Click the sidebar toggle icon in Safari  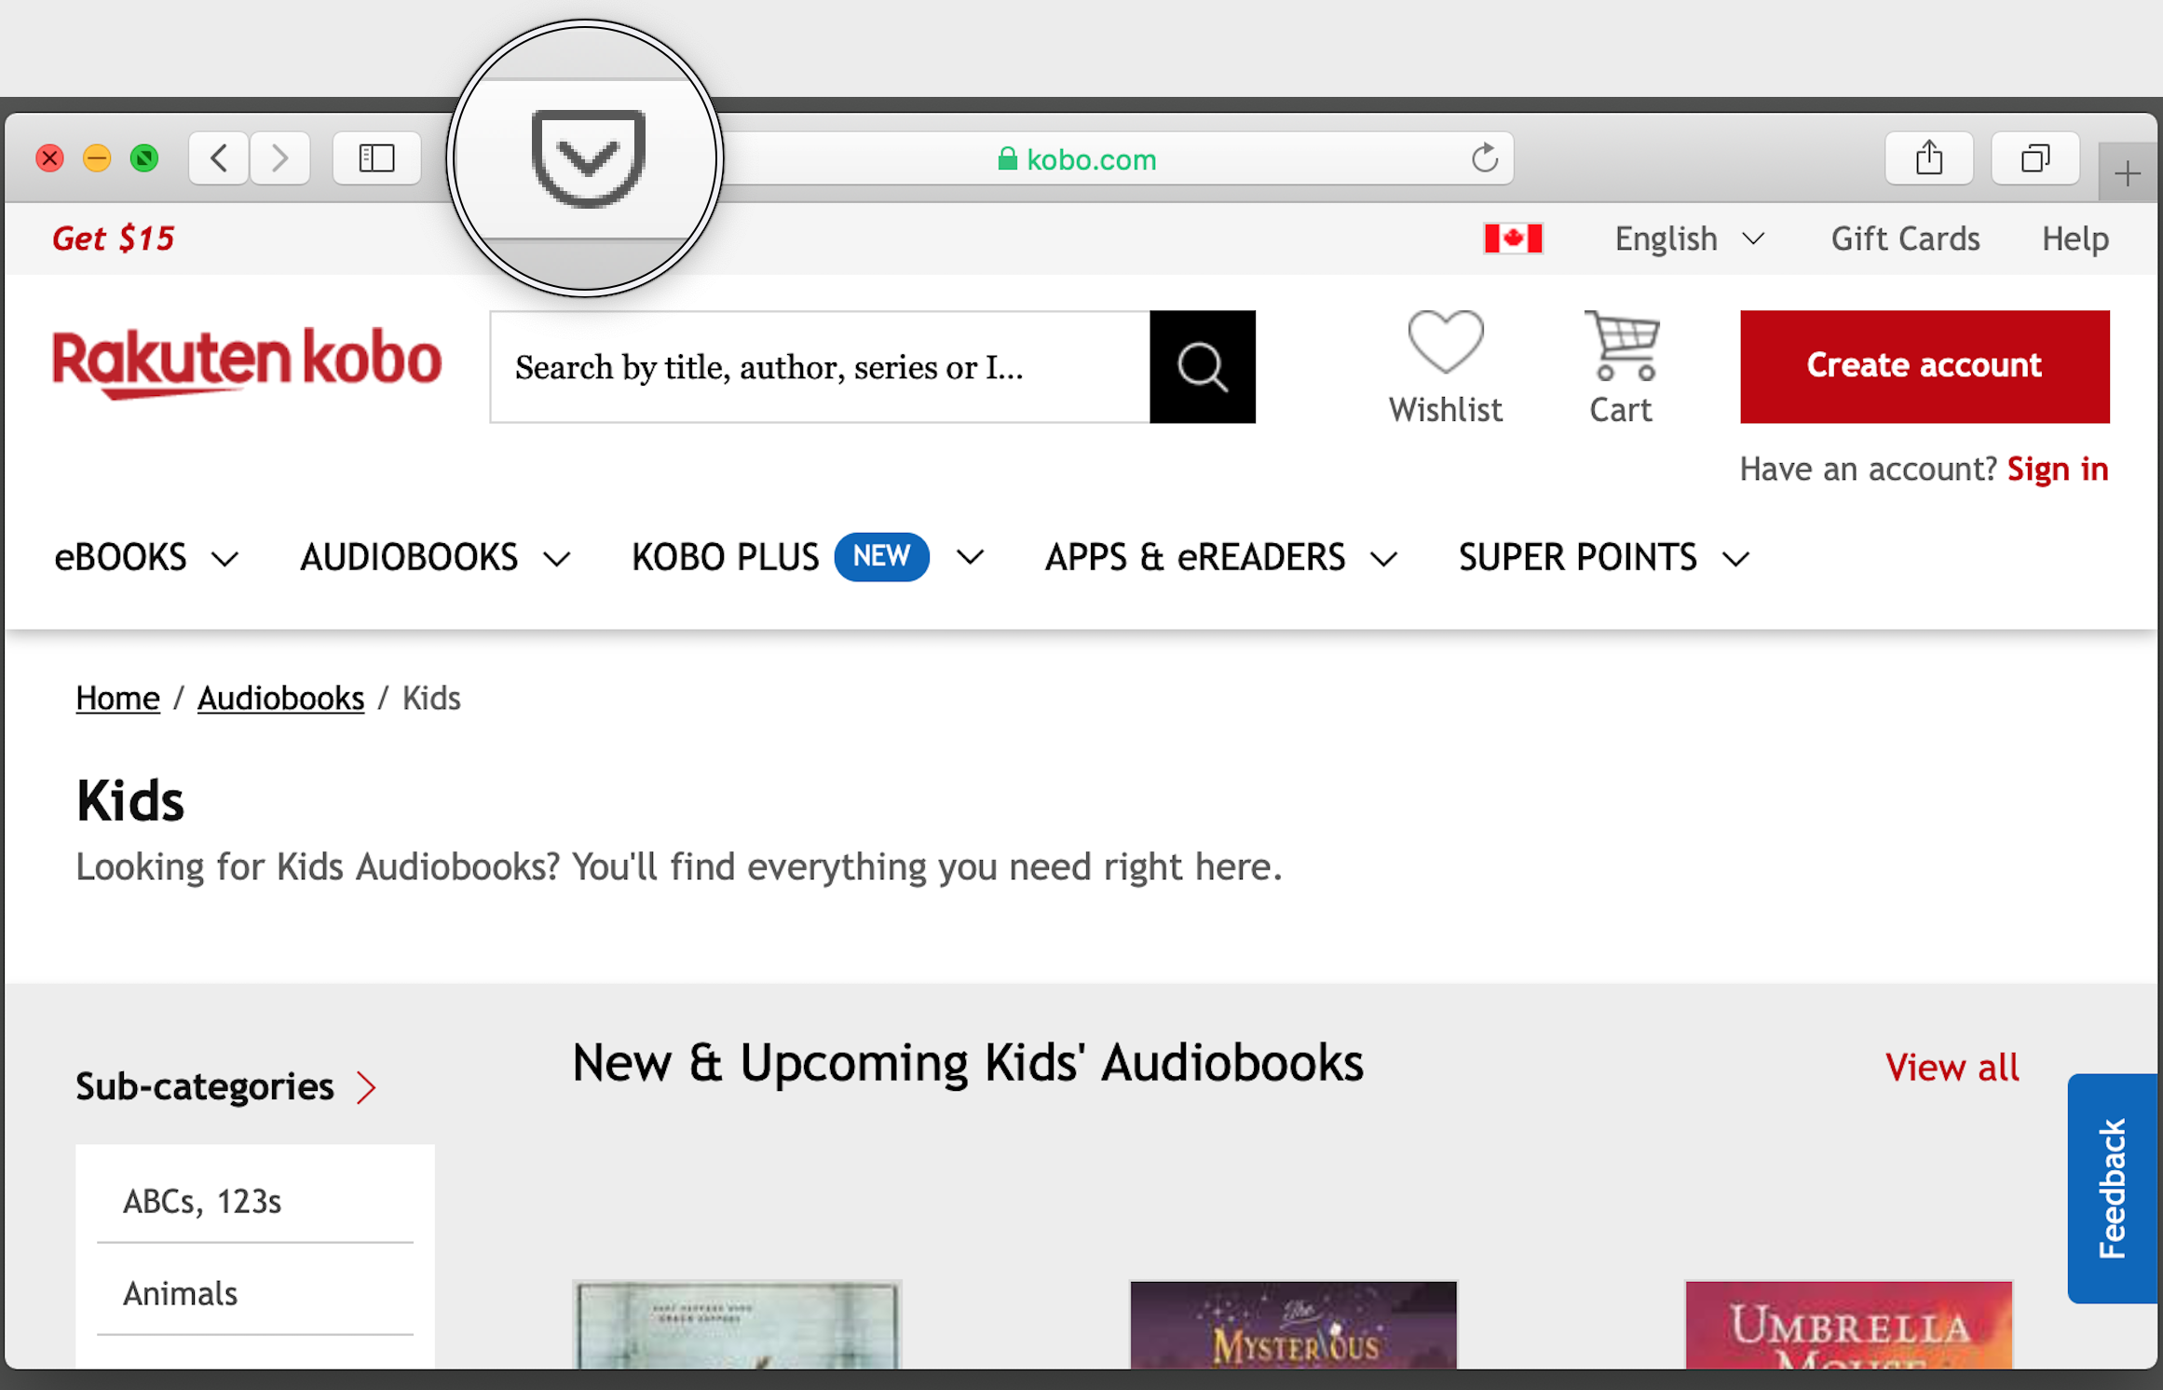[x=374, y=156]
